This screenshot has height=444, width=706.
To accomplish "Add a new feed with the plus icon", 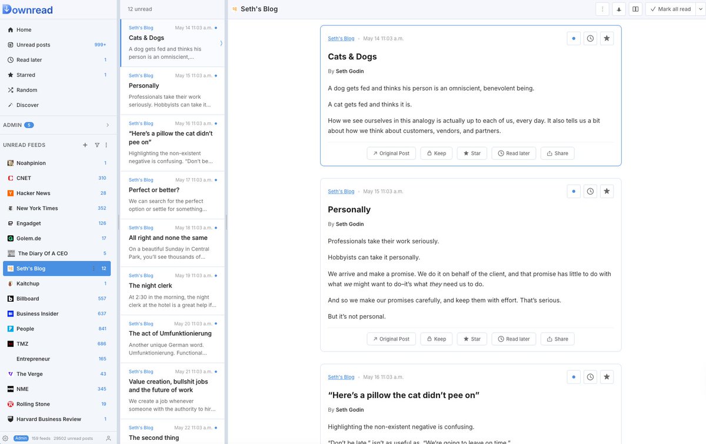I will coord(85,145).
